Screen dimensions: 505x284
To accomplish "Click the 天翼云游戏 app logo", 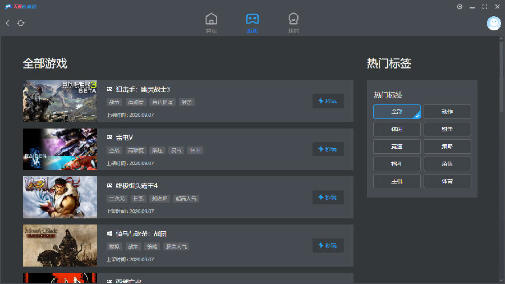I will coord(21,6).
